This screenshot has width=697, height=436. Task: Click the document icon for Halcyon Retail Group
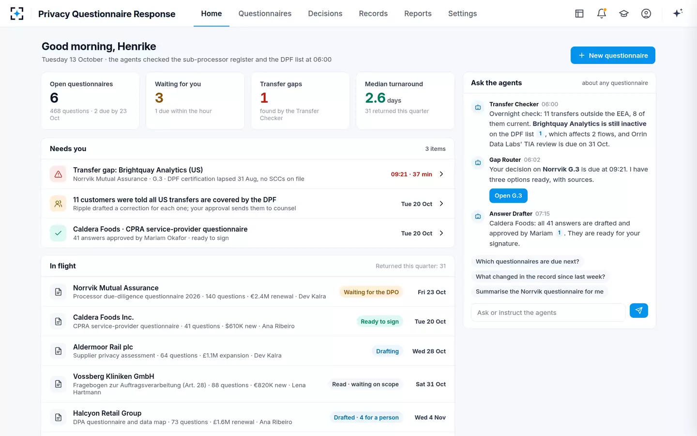58,417
